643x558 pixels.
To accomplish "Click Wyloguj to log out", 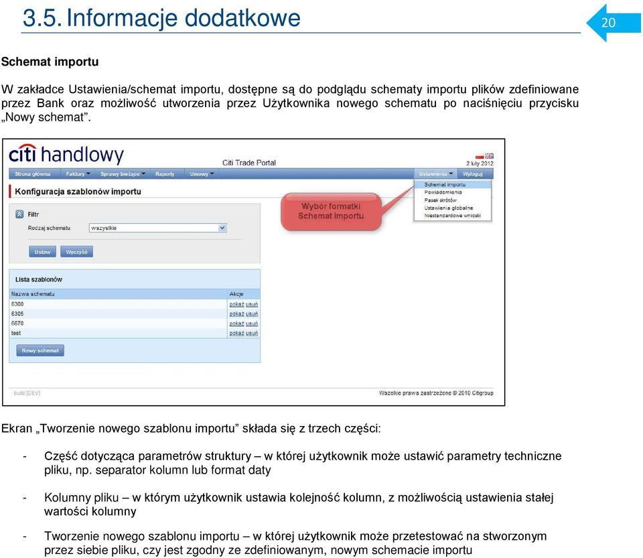I will click(x=472, y=174).
